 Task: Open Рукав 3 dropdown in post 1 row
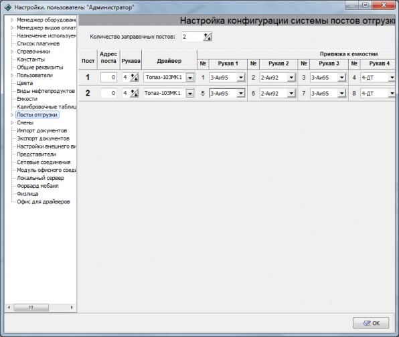point(341,78)
